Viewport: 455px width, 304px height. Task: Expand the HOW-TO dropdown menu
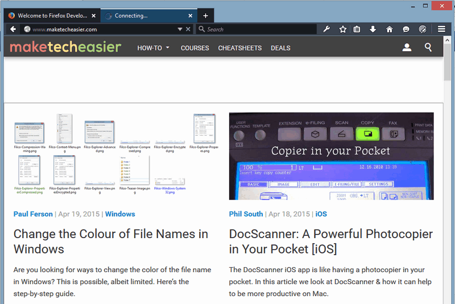pyautogui.click(x=153, y=48)
